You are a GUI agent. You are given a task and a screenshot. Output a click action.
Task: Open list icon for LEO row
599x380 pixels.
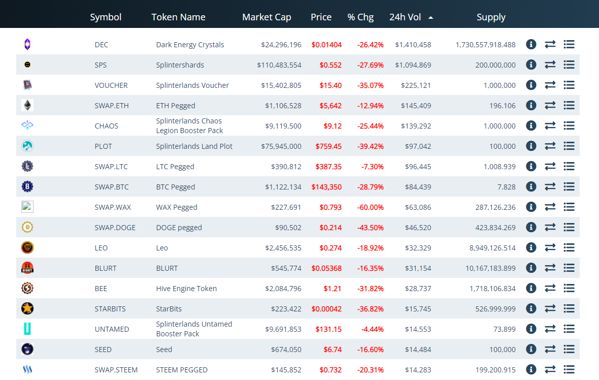569,247
